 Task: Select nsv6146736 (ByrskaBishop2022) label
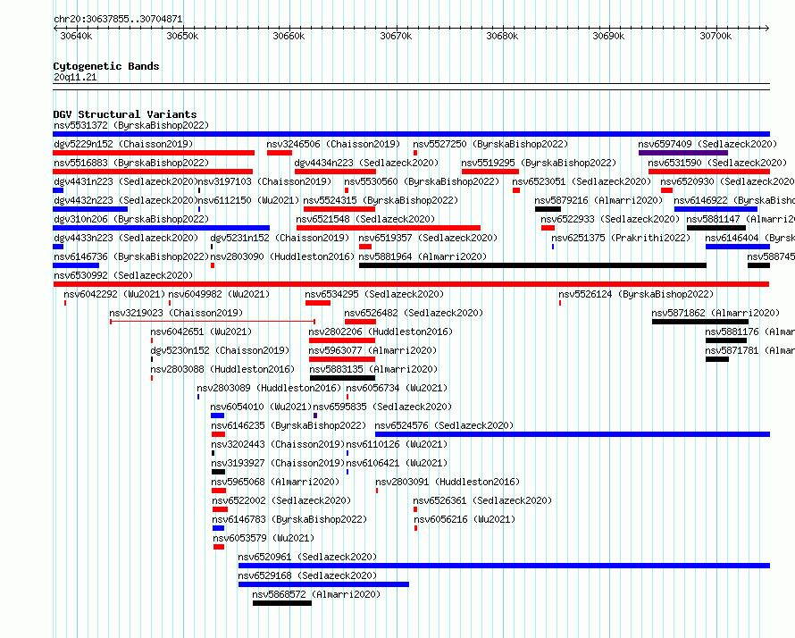coord(131,256)
